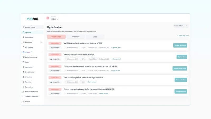Click Google Ads icon on conflicting terms alert
This screenshot has width=211, height=119.
(51, 82)
